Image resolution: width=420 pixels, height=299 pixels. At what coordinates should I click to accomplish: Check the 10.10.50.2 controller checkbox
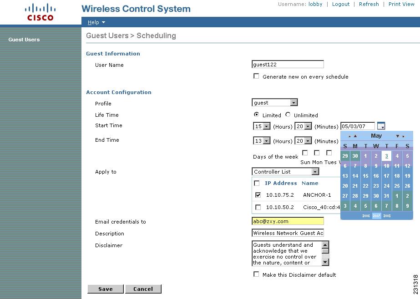click(258, 207)
